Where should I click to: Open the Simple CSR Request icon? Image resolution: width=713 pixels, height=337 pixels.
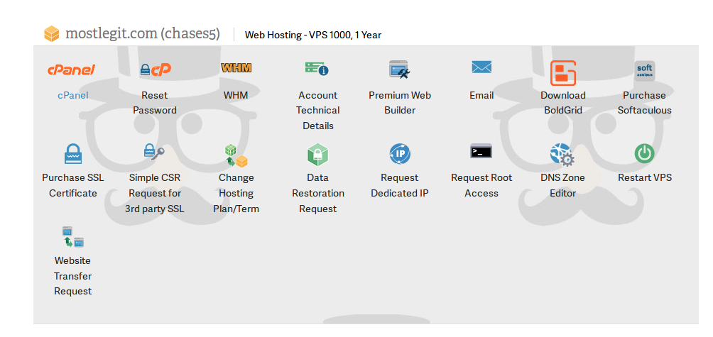point(154,152)
